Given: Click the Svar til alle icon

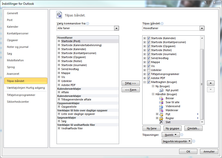Looking at the screenshot, I should [x=161, y=102].
